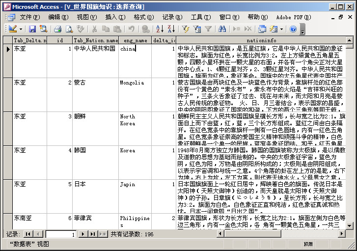
Task: Click the cell containing Mongolia
Action: (x=135, y=95)
